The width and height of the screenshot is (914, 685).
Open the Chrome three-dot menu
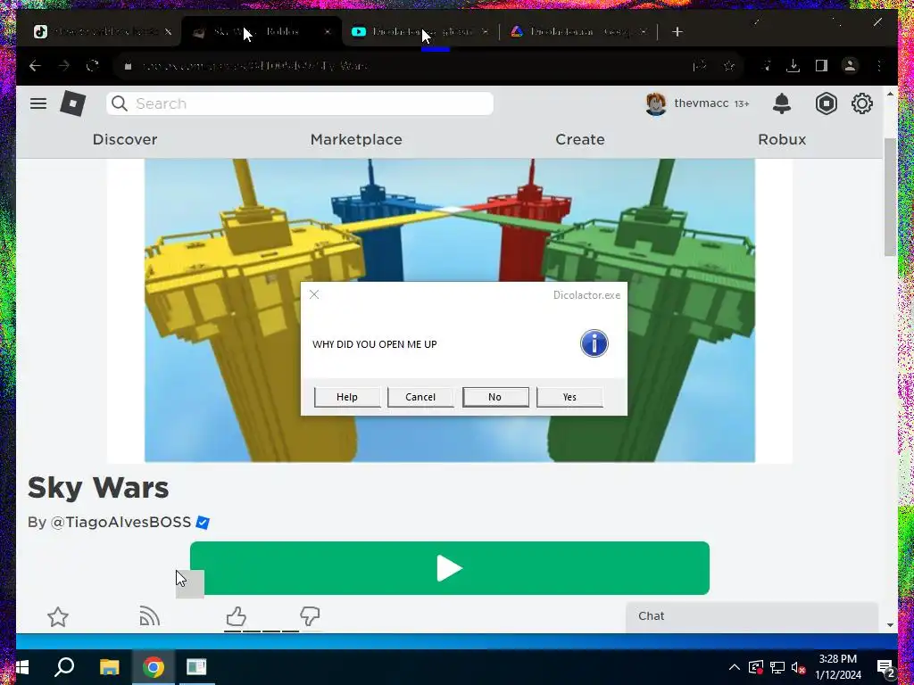coord(879,66)
